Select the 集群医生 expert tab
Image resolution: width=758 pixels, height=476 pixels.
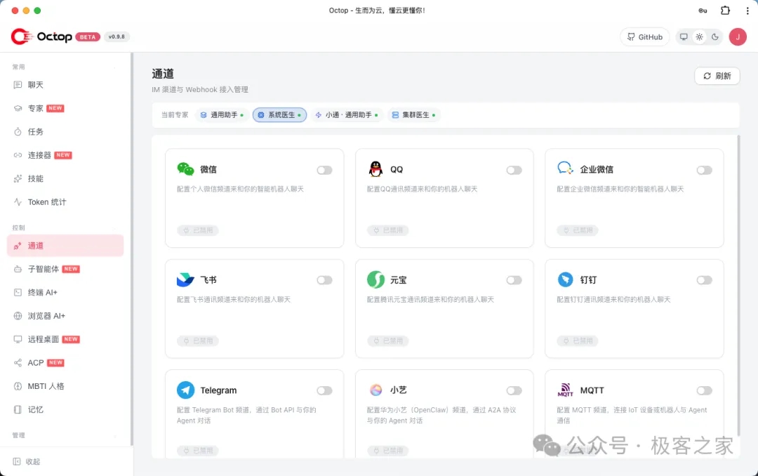click(413, 114)
